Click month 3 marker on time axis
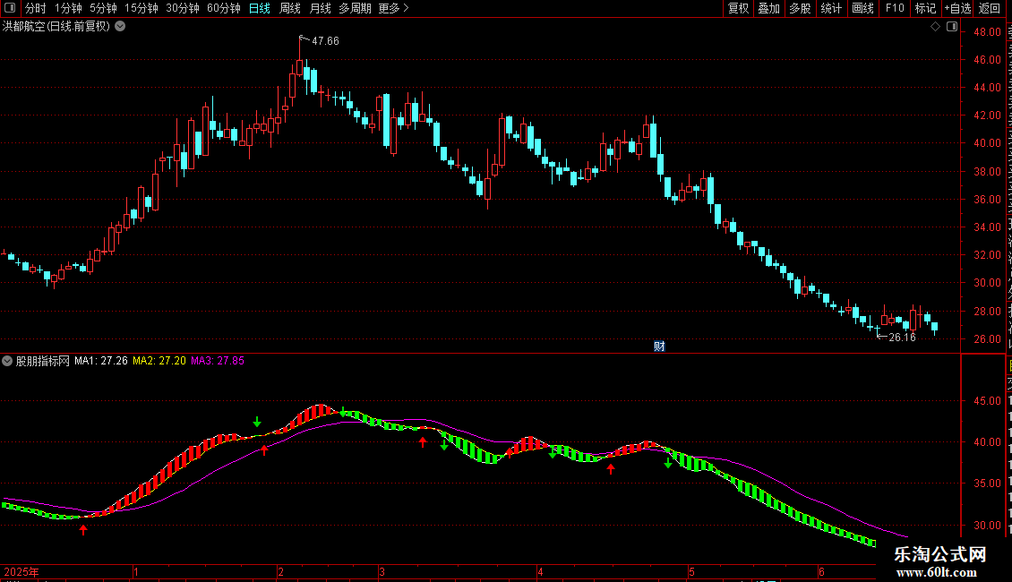Viewport: 1012px width, 582px height. pos(382,572)
